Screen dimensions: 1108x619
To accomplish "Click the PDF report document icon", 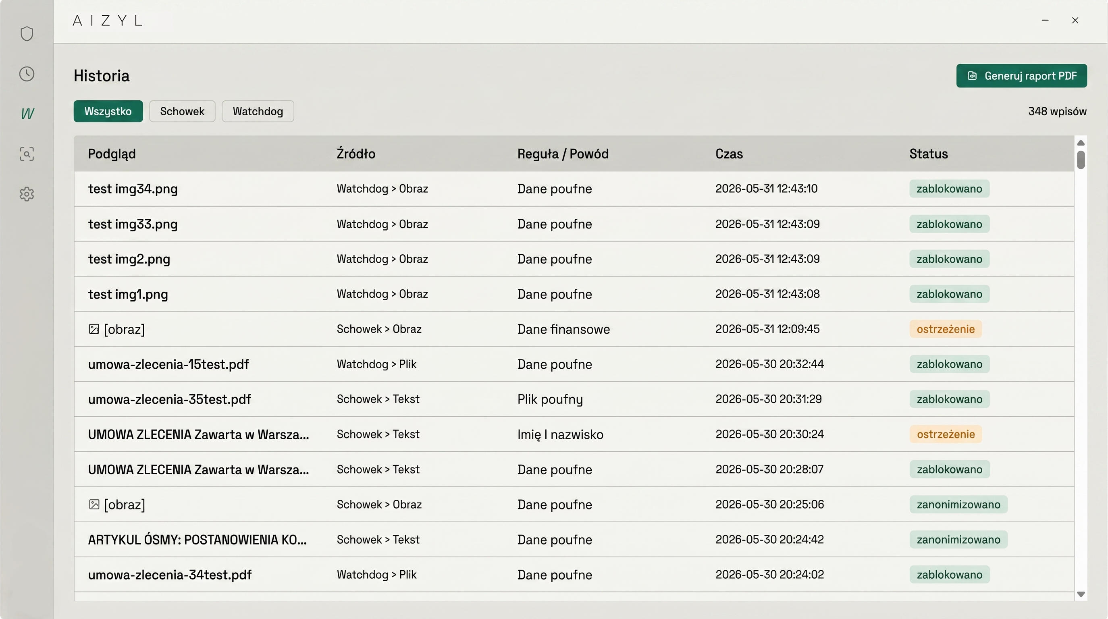I will (x=972, y=76).
